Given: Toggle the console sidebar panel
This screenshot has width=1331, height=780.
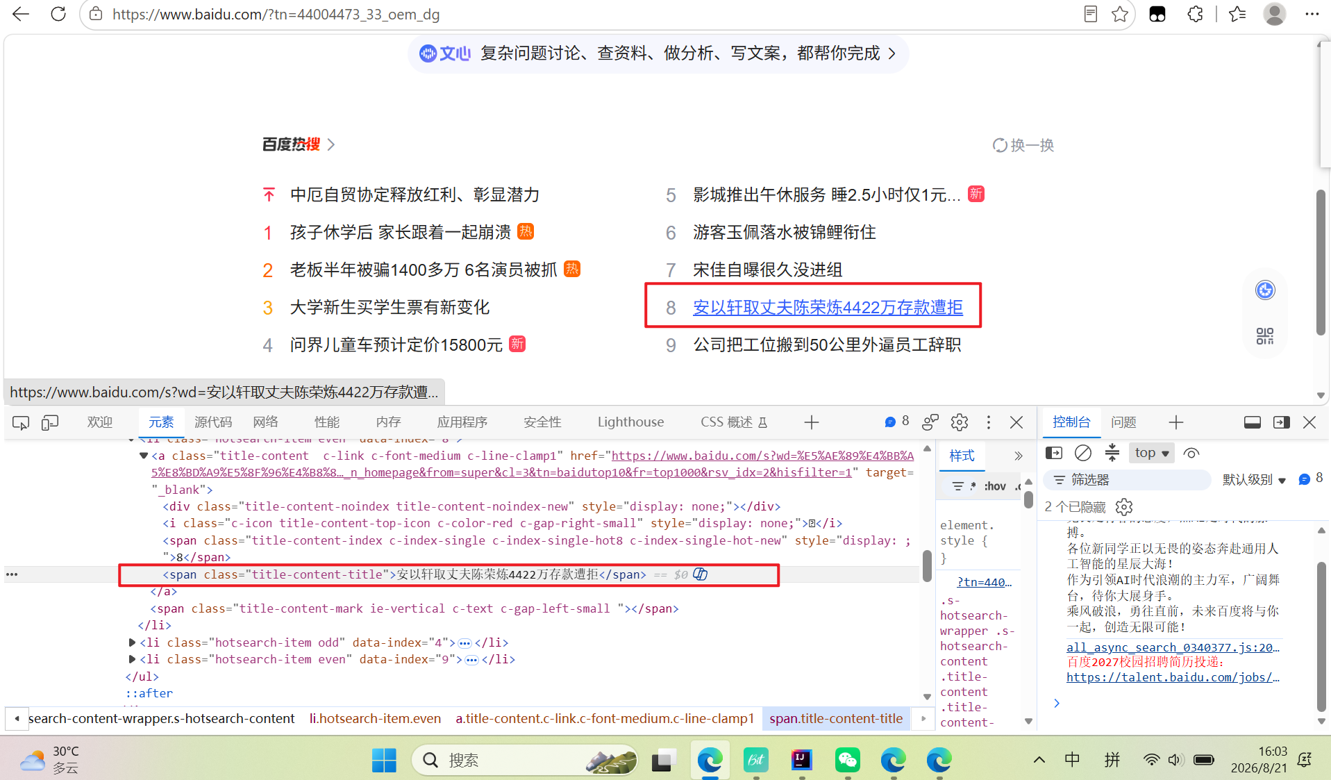Looking at the screenshot, I should point(1054,454).
